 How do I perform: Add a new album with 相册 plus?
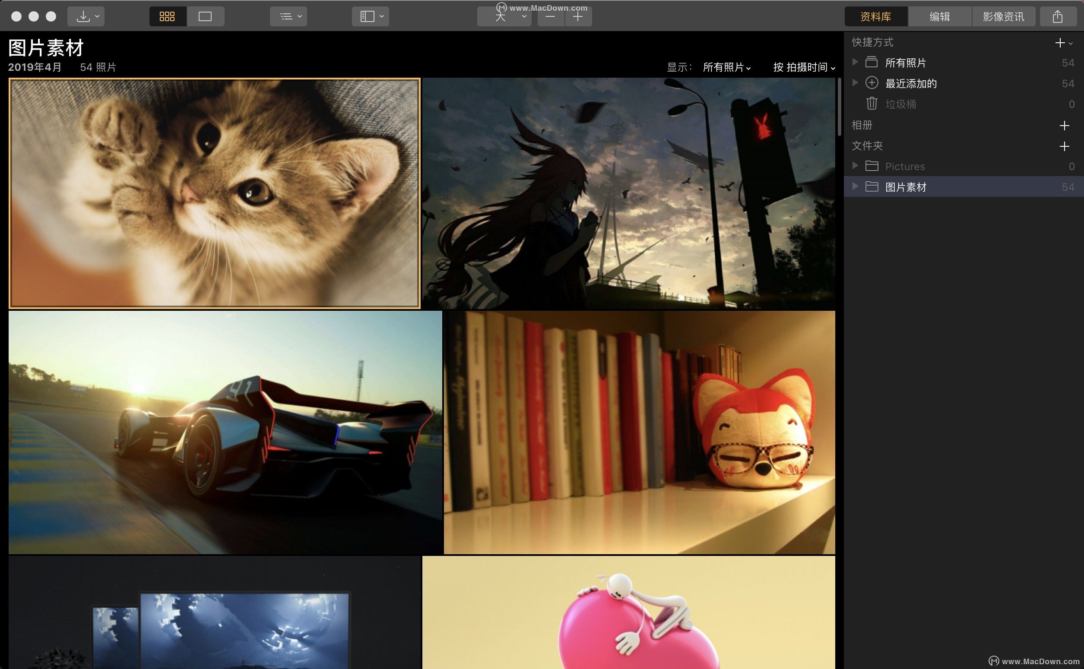(1065, 125)
